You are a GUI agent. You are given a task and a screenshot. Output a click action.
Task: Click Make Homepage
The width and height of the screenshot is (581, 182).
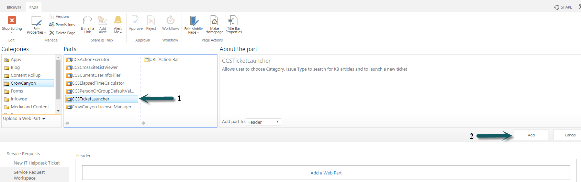(x=214, y=25)
